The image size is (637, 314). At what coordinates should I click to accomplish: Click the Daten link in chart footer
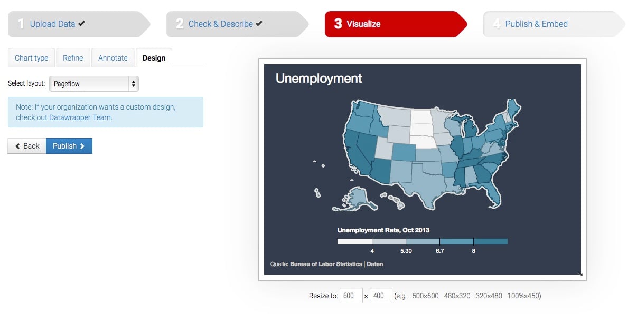point(375,264)
